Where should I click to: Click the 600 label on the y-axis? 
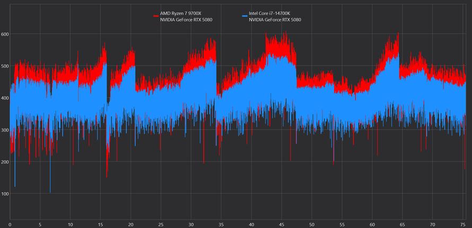coord(5,34)
